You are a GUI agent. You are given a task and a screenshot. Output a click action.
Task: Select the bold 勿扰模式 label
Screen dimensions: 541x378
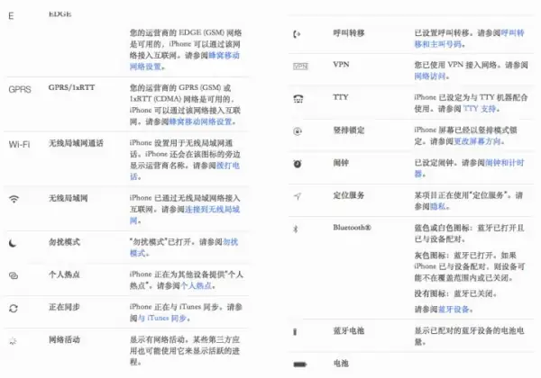(x=64, y=242)
